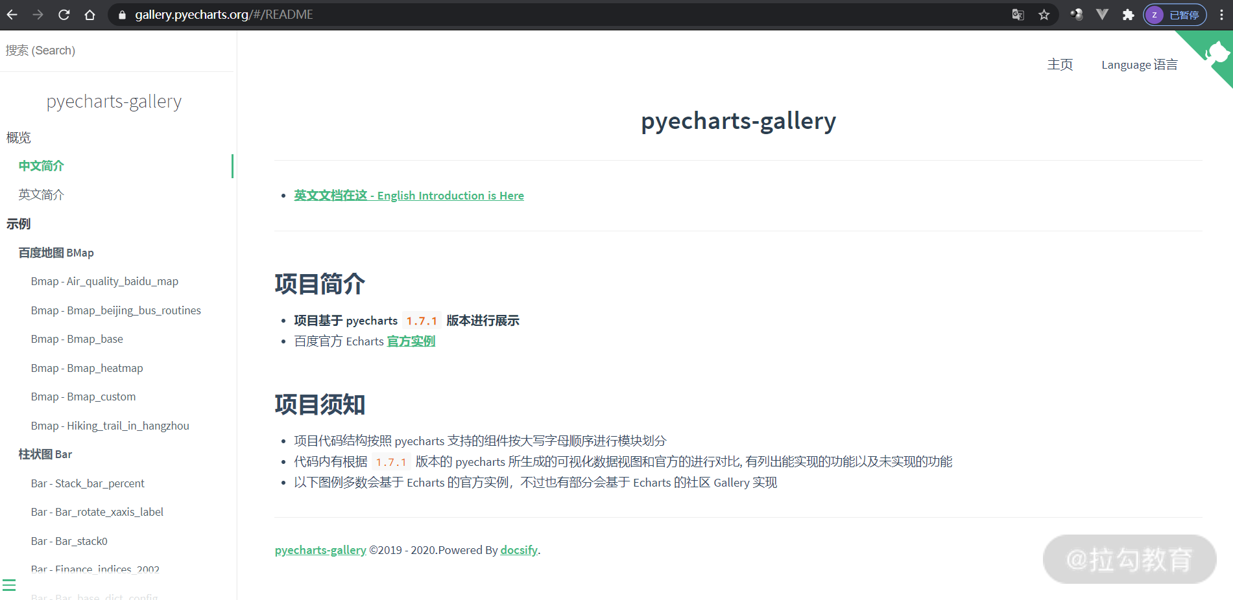Screen dimensions: 1233x600
Task: Open Bmap - Bmap_beijing_bus_routines example
Action: tap(116, 310)
